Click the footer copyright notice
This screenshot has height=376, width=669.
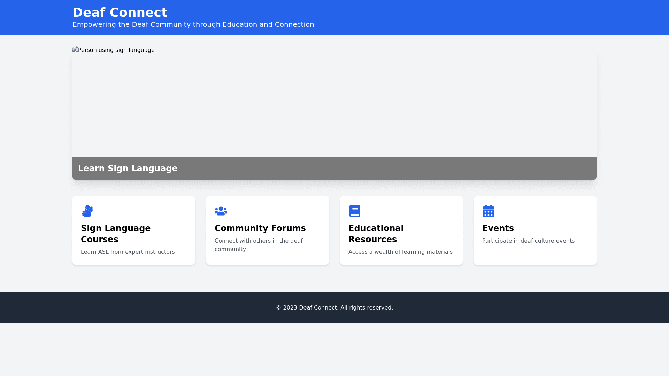pyautogui.click(x=334, y=308)
